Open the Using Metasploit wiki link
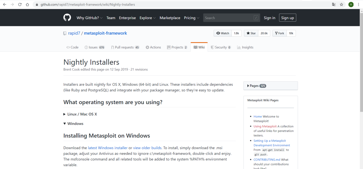 (x=265, y=126)
